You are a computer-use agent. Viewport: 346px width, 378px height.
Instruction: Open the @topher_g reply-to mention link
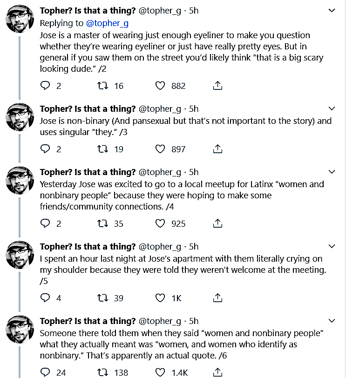108,23
